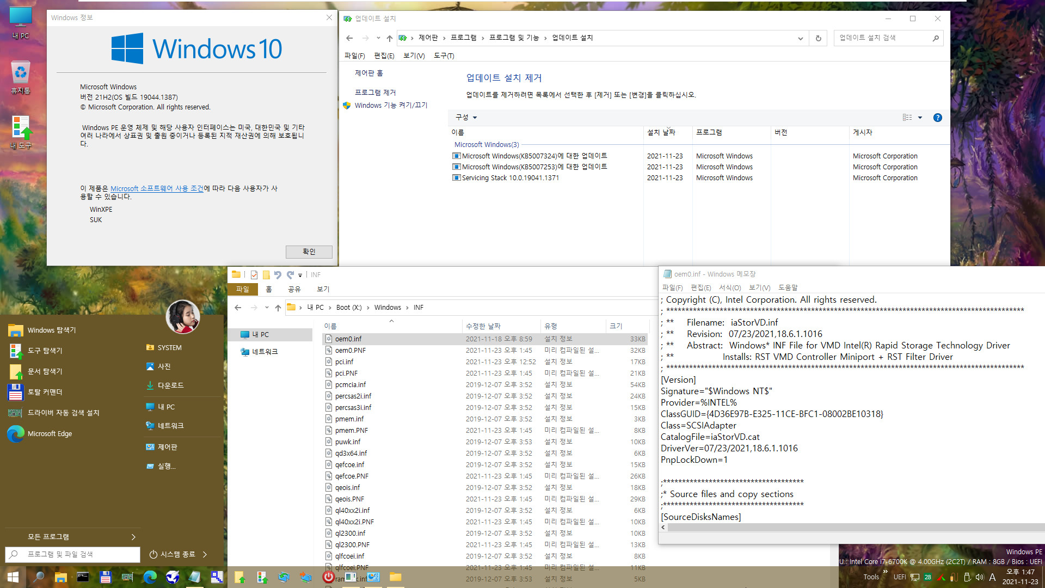
Task: Open recent locations dropdown in INF explorer navigation
Action: 267,308
